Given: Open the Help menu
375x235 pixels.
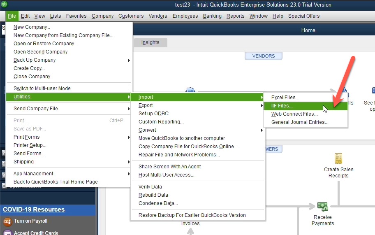Looking at the screenshot, I should point(278,16).
